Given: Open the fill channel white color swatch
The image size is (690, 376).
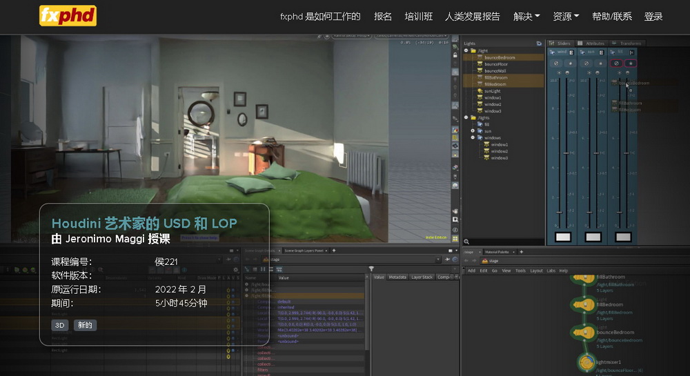Looking at the screenshot, I should [623, 237].
